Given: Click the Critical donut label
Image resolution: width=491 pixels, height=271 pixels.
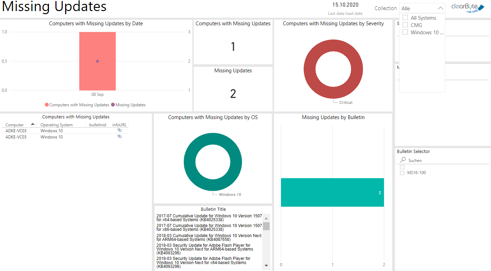Looking at the screenshot, I should pyautogui.click(x=346, y=102).
